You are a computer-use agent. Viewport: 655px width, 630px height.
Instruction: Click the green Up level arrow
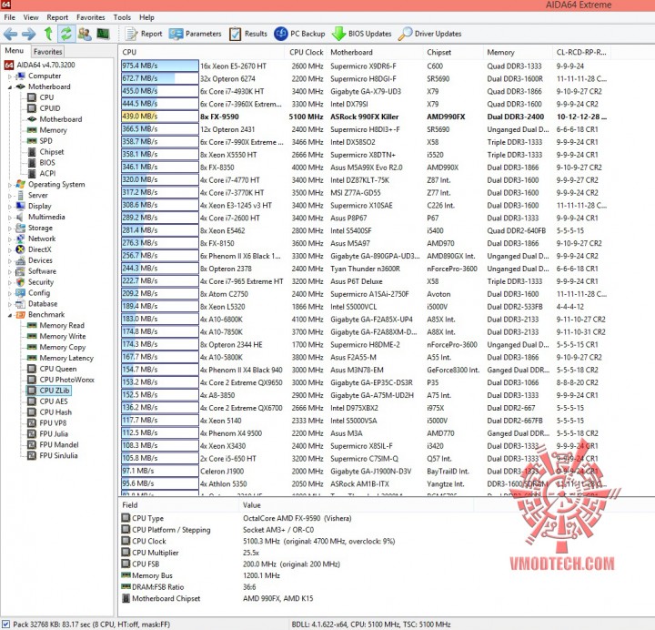48,34
